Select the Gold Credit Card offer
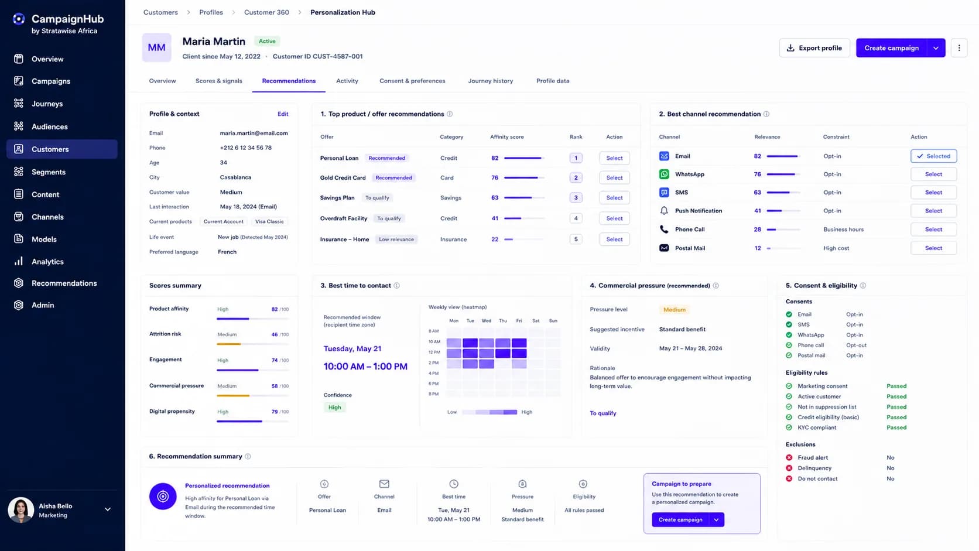 (614, 177)
